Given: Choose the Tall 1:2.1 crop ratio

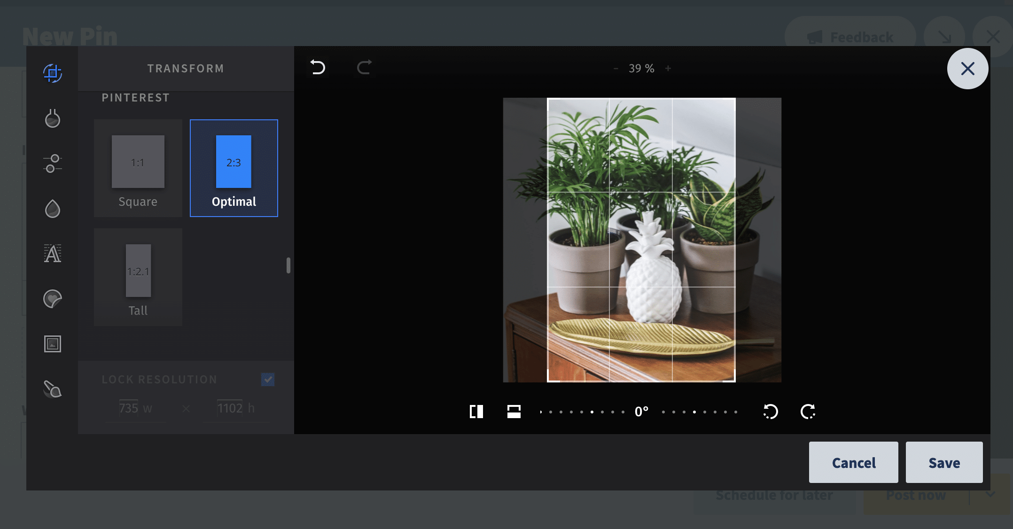Looking at the screenshot, I should point(138,277).
